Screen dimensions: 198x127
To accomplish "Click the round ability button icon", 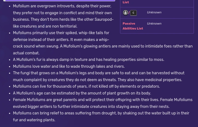I will (125, 13).
